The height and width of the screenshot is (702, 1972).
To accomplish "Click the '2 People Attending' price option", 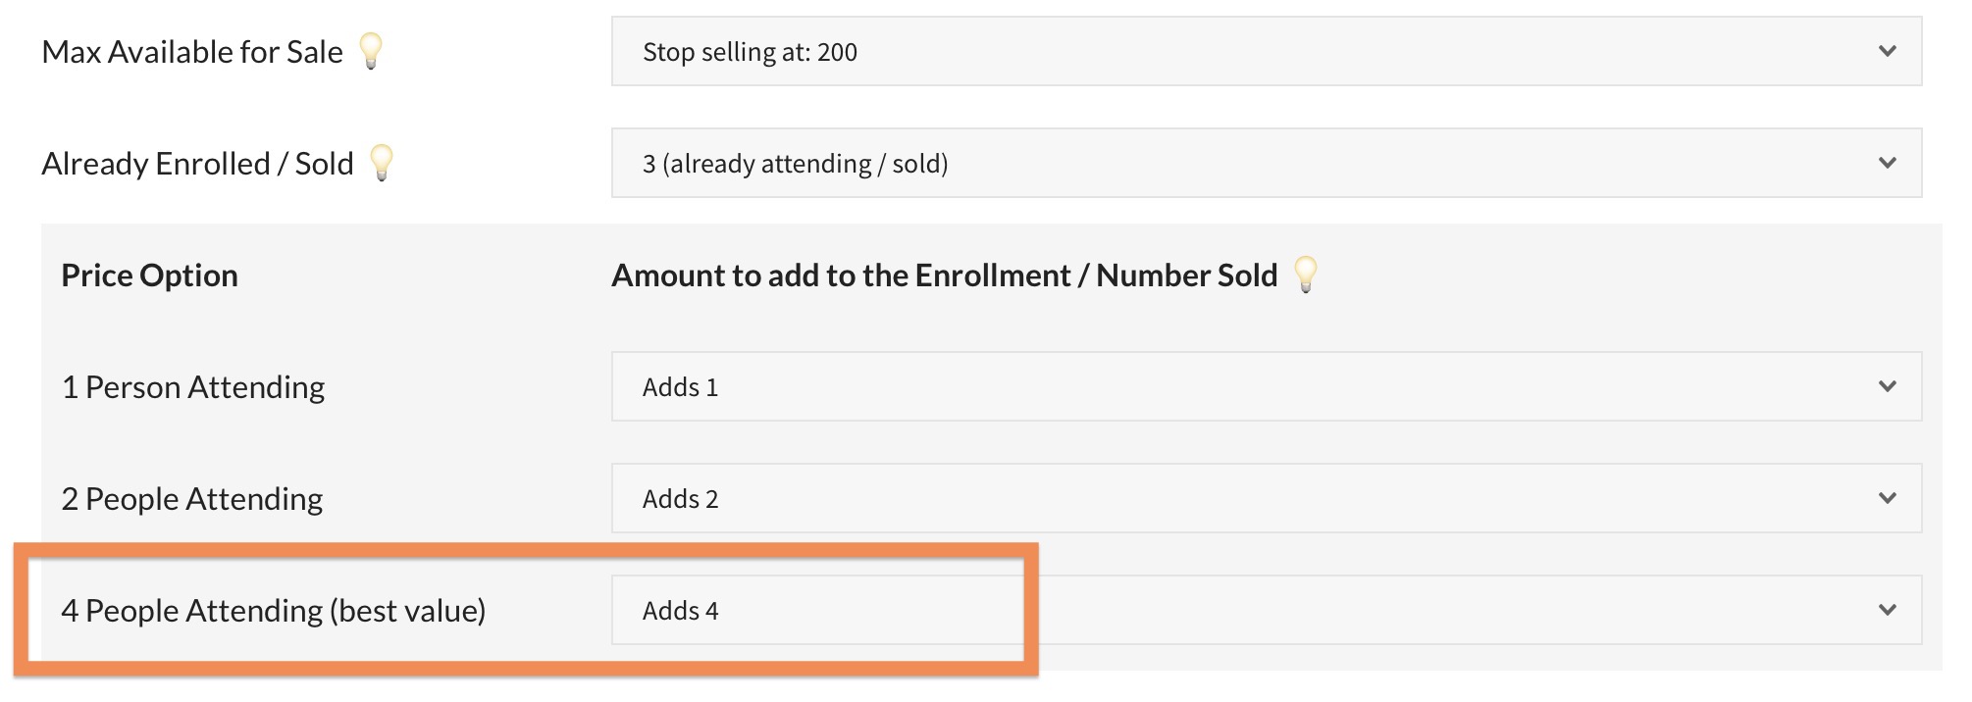I will (x=192, y=499).
